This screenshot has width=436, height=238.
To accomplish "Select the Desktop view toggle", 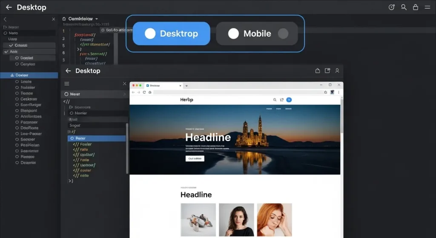I will click(x=171, y=34).
